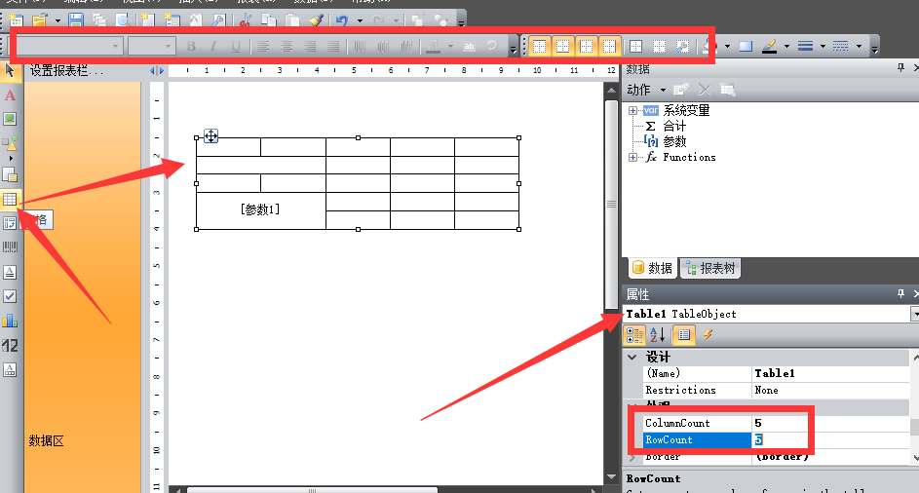
Task: Select the Chart object tool
Action: [x=10, y=321]
